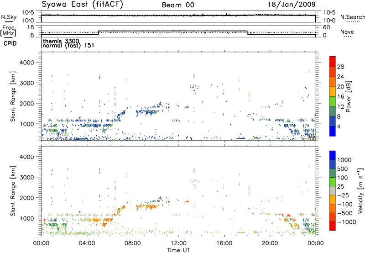This screenshot has width=365, height=253.
Task: Click the plot title 'Syowa East (fitACF)'
Action: (83, 4)
